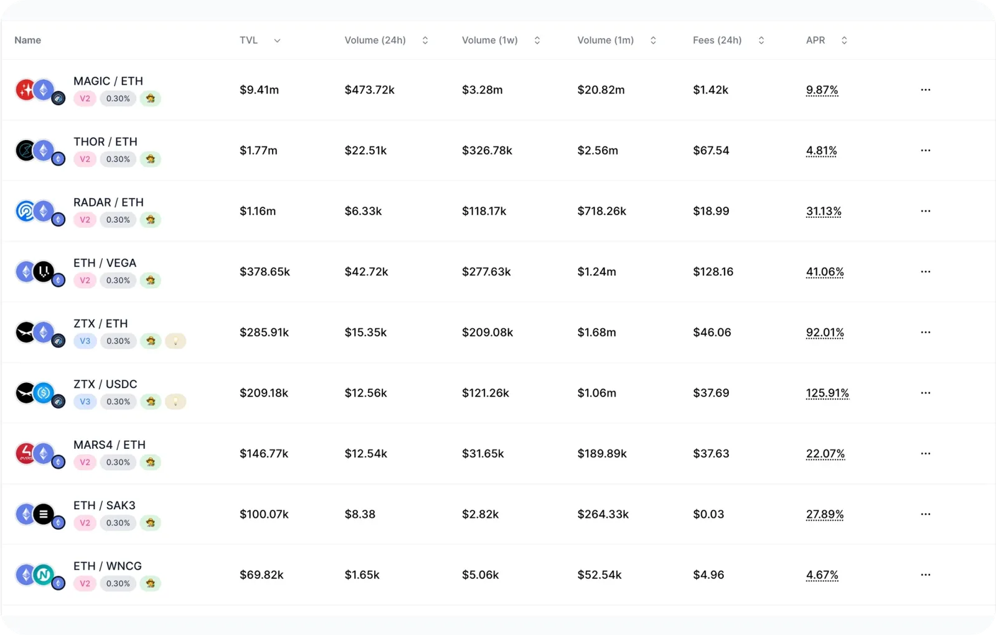Show details of 31.13% APR value

point(824,212)
